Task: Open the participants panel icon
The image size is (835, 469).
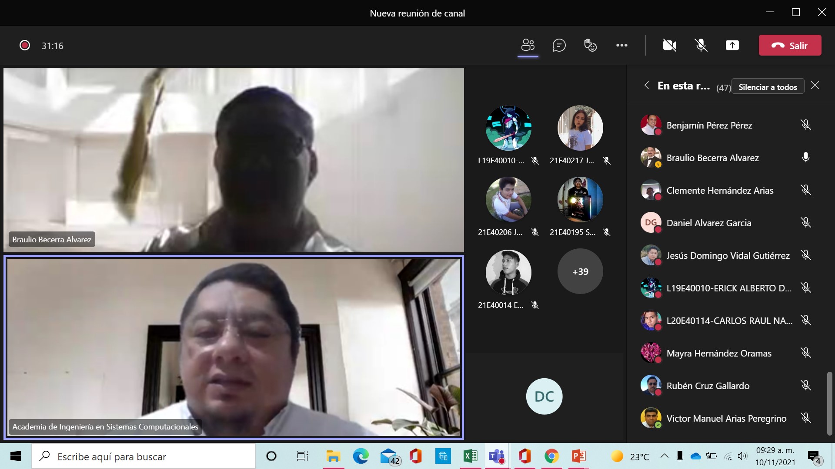Action: pyautogui.click(x=528, y=45)
